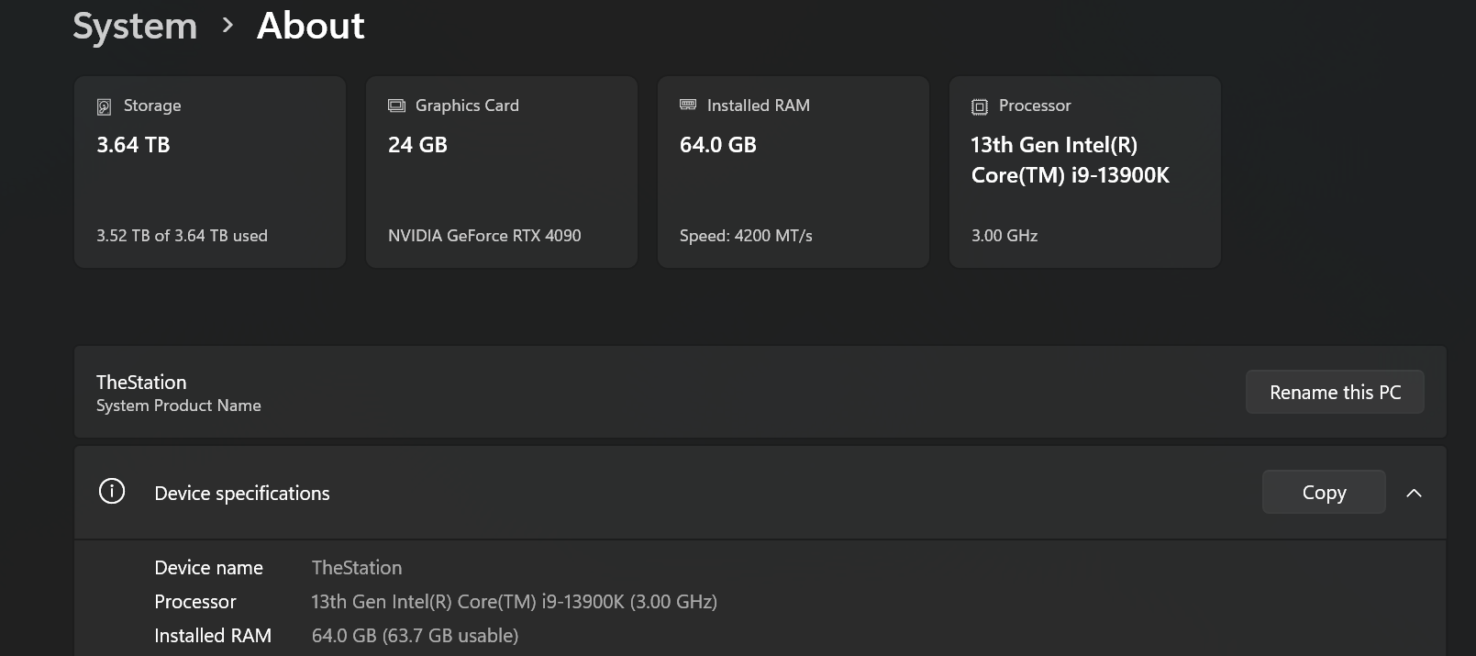This screenshot has width=1476, height=656.
Task: Copy the device specifications
Action: point(1323,493)
